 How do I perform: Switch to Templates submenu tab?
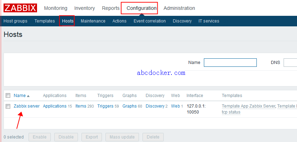click(x=45, y=21)
